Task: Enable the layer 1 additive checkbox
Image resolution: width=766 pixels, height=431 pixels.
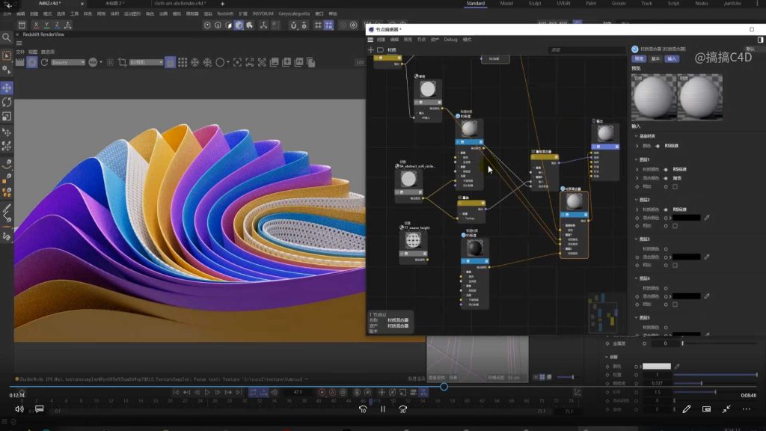Action: pos(675,186)
